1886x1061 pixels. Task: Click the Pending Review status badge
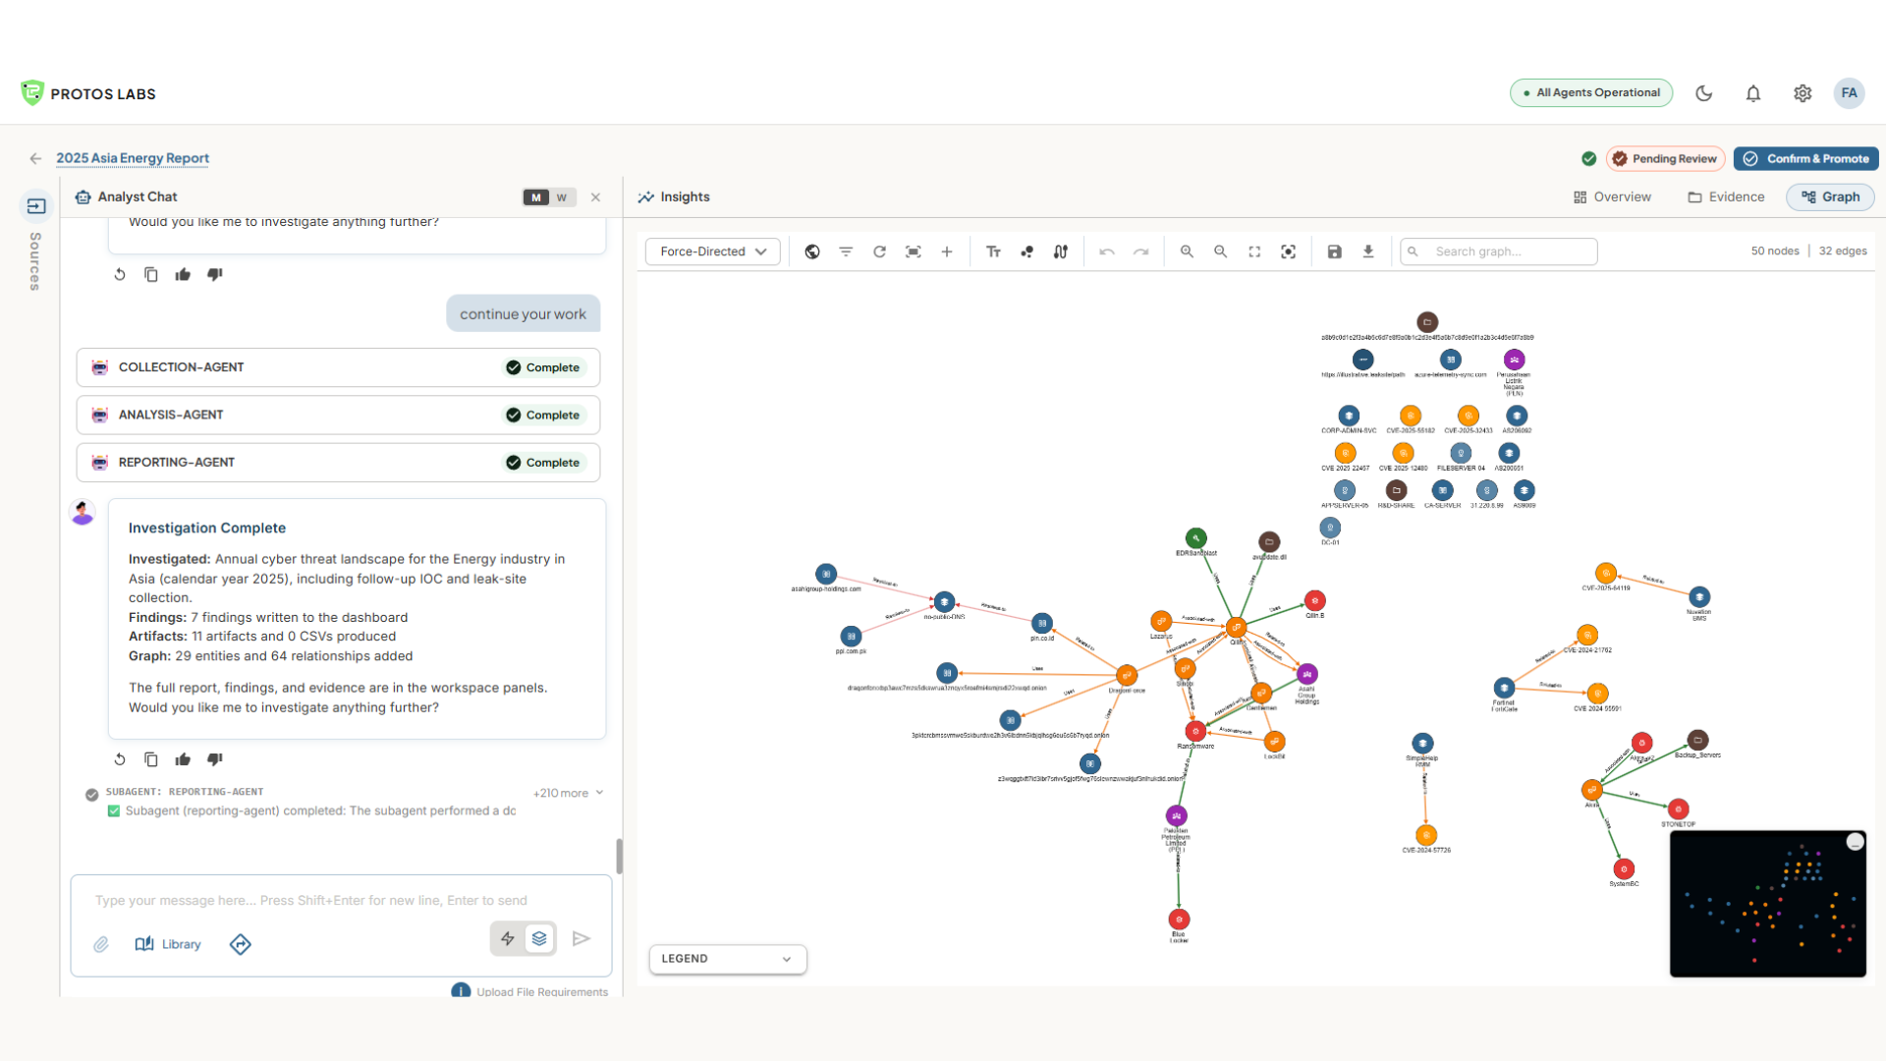[1665, 158]
